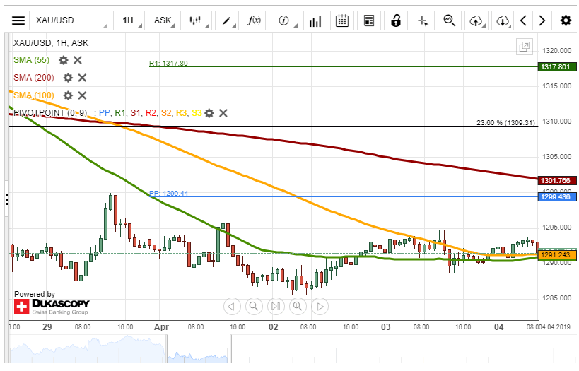Click the 1291.243 orange price tag
The image size is (579, 371).
(557, 254)
